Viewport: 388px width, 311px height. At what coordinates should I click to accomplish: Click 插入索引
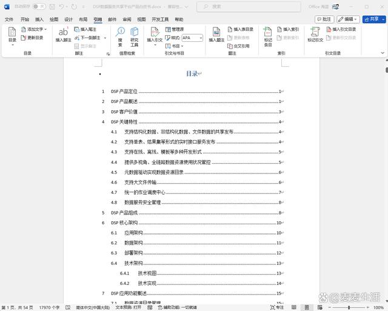pos(288,30)
